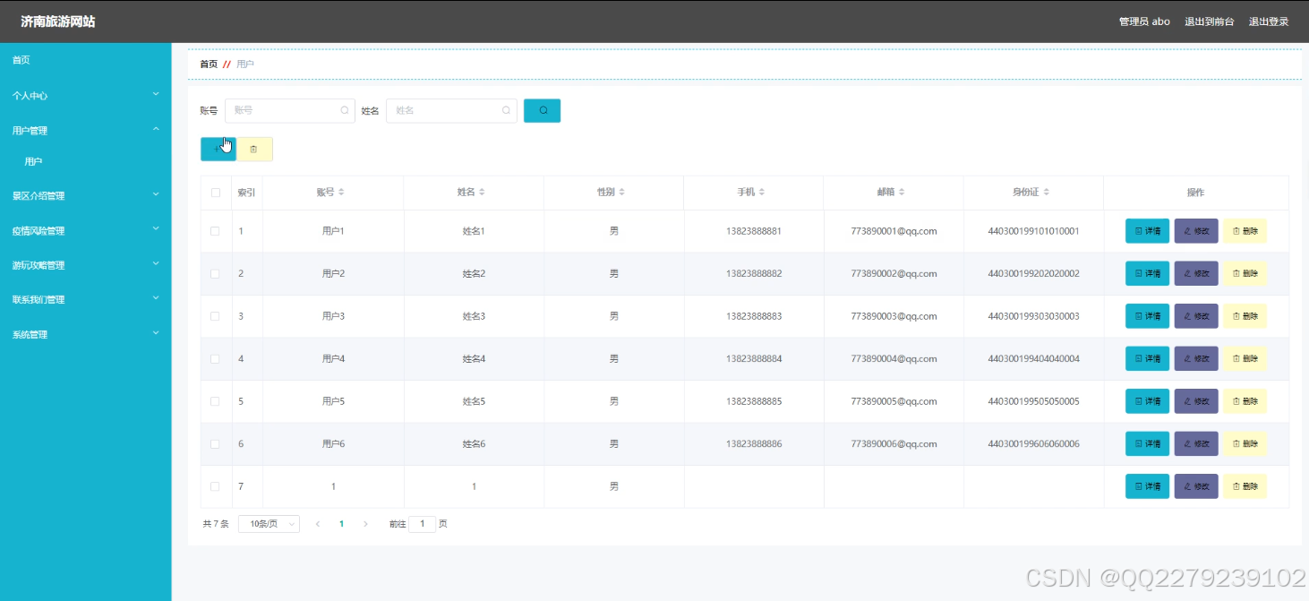Check the checkbox for index 7 row

click(x=215, y=486)
